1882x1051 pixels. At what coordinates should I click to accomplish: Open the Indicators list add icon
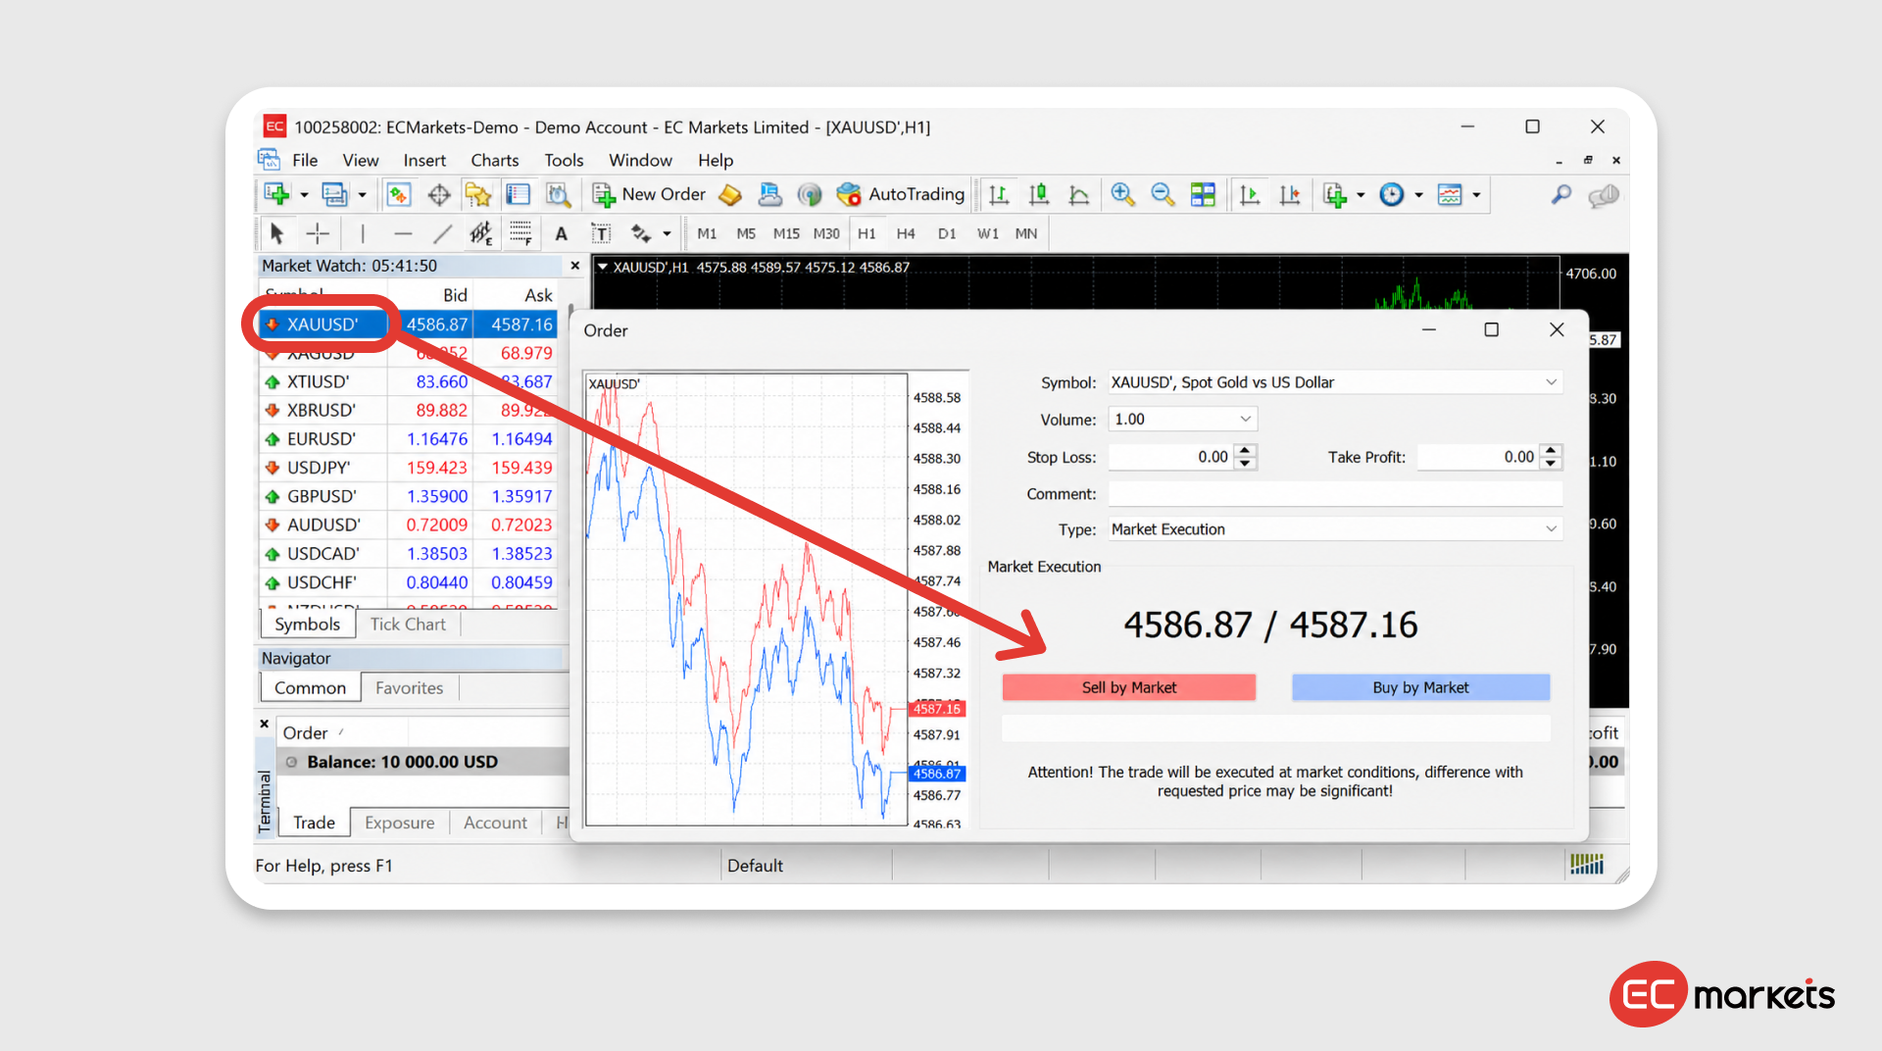pyautogui.click(x=1335, y=194)
